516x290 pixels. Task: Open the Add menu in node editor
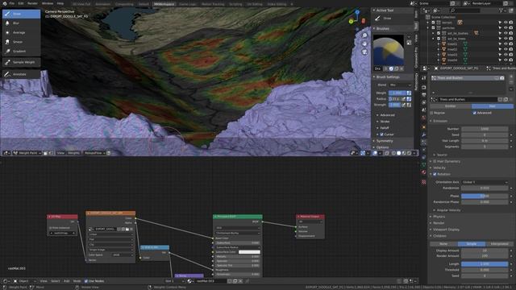click(66, 281)
